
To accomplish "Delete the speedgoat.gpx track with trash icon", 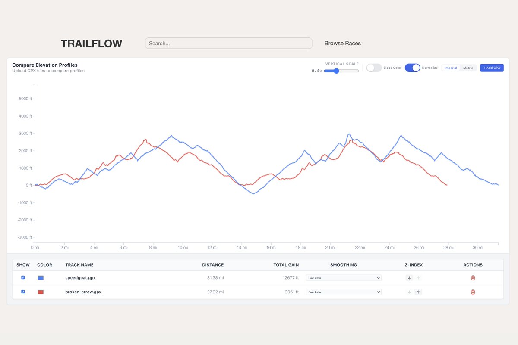I will pyautogui.click(x=473, y=278).
